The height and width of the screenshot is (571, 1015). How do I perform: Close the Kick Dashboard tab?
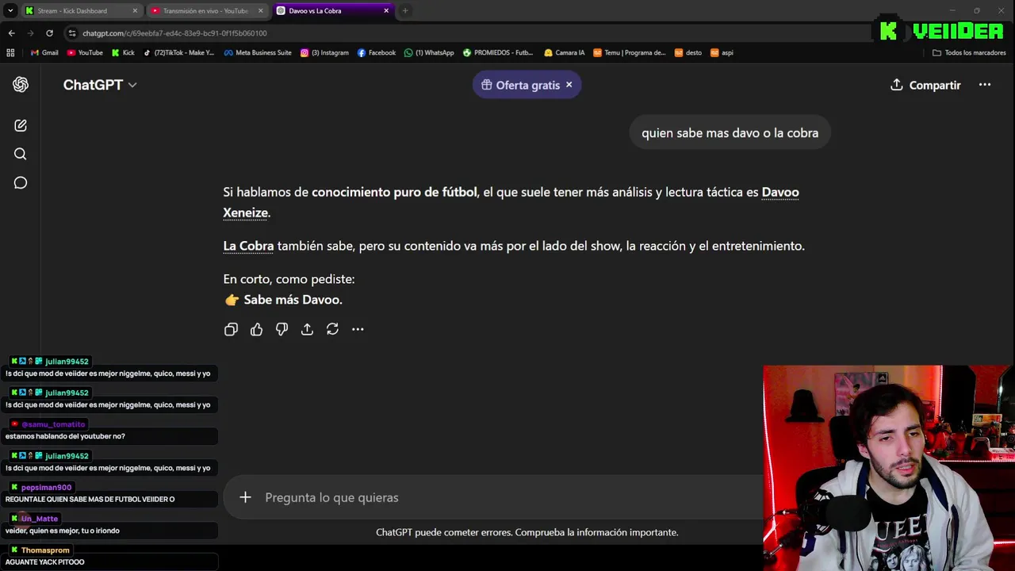point(135,10)
